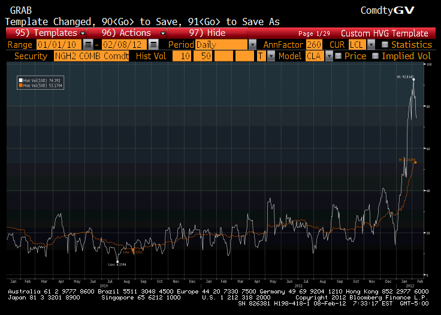
Task: Expand the Period Daily dropdown arrow
Action: [x=252, y=45]
